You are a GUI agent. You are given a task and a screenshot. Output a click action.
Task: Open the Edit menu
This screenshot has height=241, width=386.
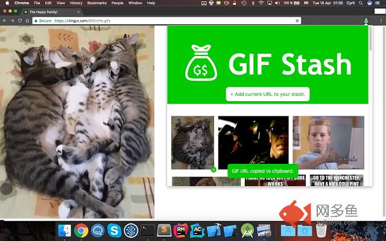pos(48,3)
